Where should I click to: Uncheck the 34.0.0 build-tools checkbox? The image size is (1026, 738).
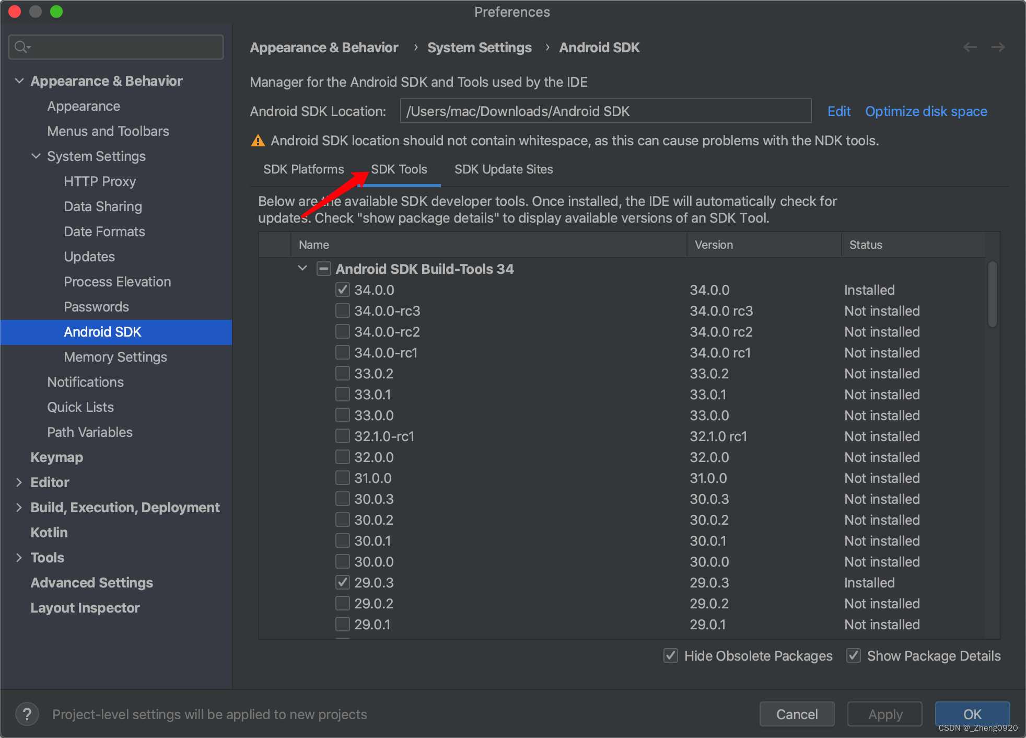(342, 290)
